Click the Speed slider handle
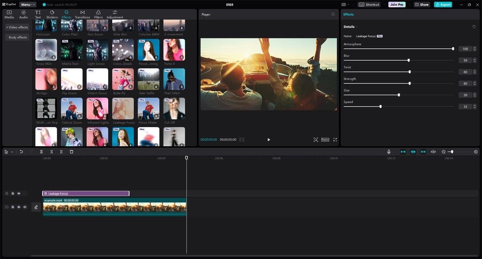Viewport: 482px width, 259px height. [x=381, y=107]
